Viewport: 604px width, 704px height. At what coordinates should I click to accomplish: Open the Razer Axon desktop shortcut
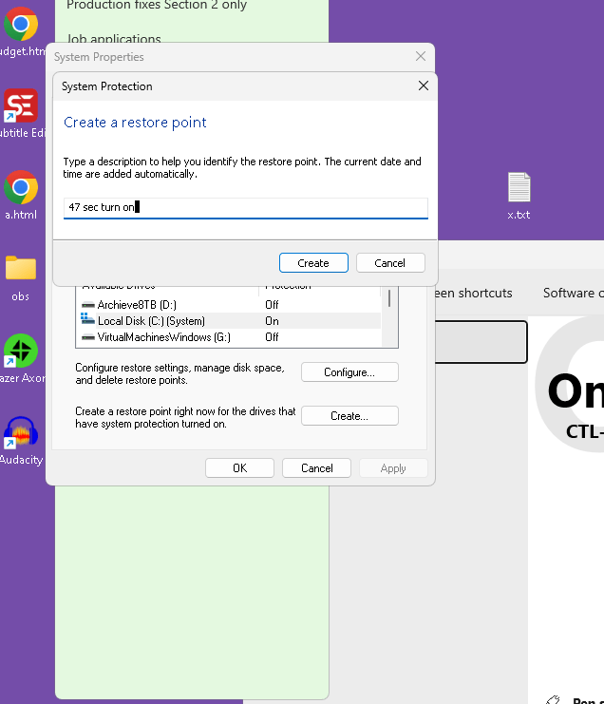tap(21, 358)
